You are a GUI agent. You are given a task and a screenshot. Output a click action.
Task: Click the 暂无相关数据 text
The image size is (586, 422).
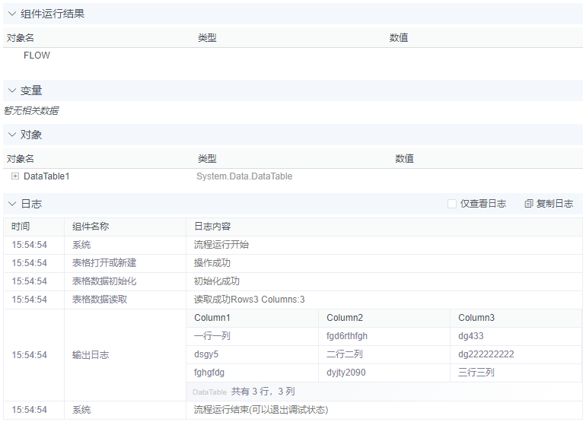coord(31,110)
